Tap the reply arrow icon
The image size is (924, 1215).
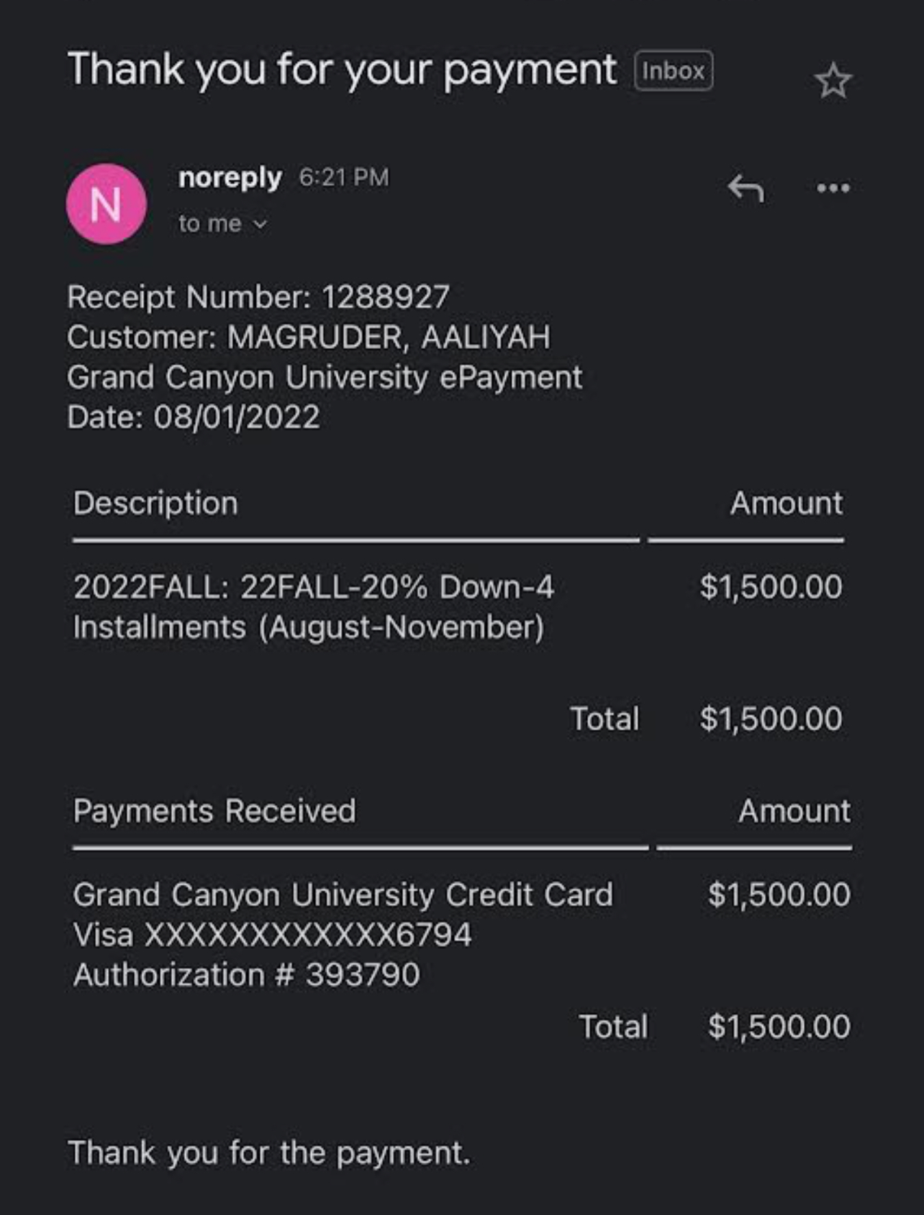(x=746, y=188)
